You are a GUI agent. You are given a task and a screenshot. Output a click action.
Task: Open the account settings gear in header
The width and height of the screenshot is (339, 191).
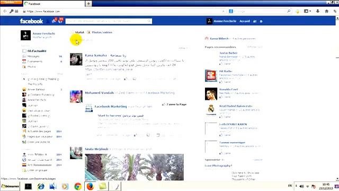coord(261,21)
